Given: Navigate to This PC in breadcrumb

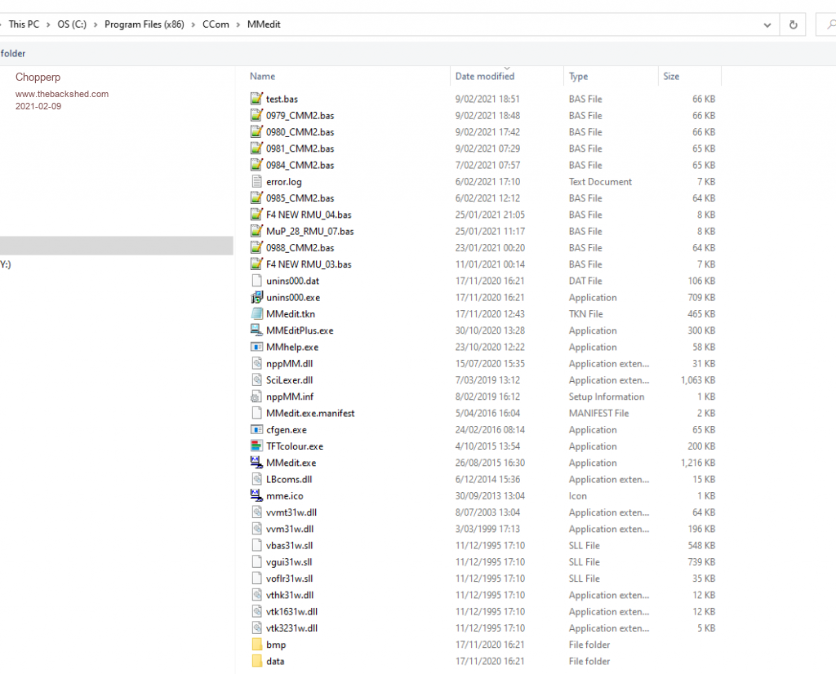Looking at the screenshot, I should (x=24, y=25).
